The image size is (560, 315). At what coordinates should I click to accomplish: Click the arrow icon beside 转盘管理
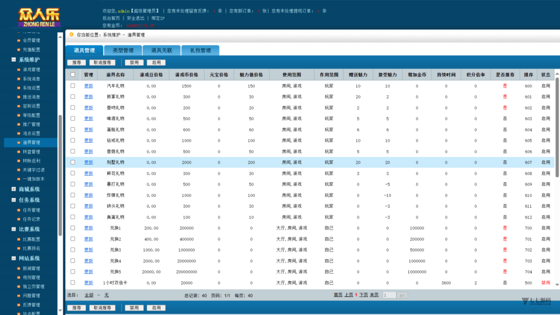(19, 152)
